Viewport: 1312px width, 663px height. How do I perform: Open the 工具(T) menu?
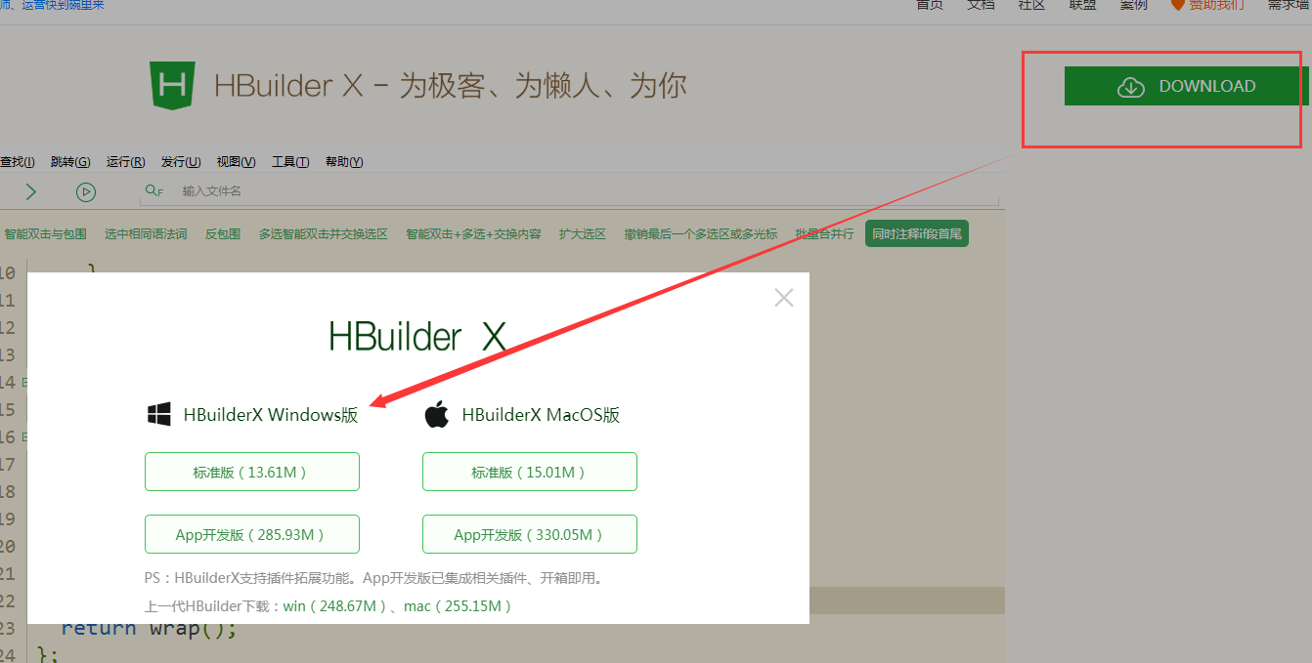coord(289,161)
